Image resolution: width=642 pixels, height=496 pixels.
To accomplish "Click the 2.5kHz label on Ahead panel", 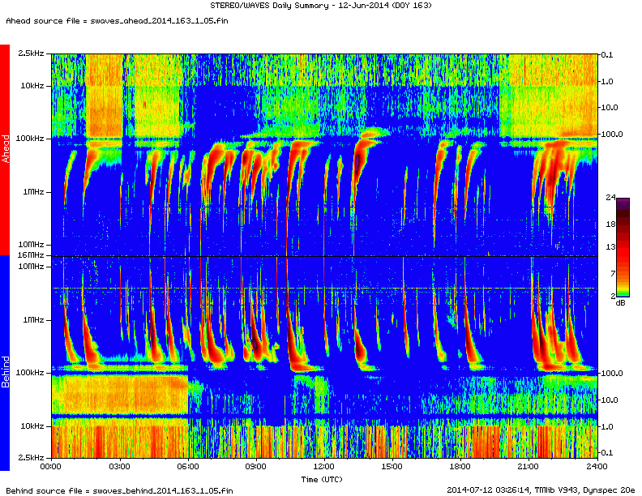I will point(31,53).
